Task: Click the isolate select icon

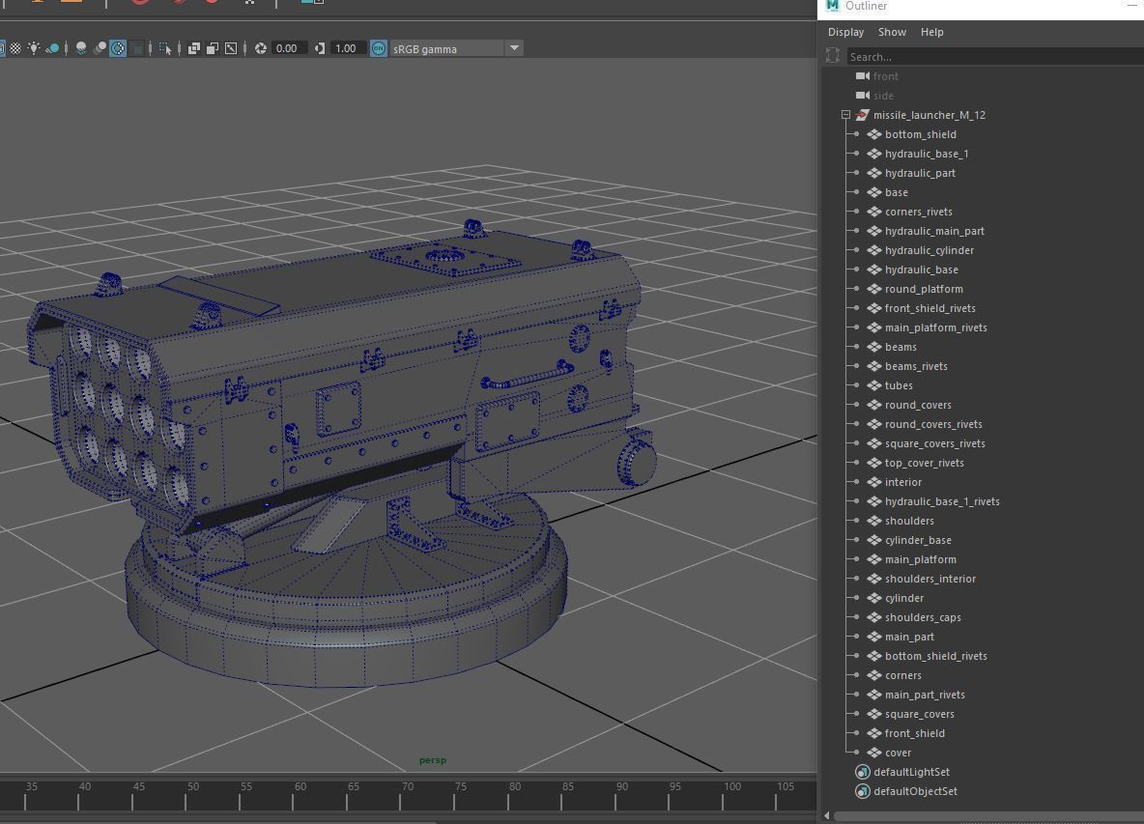Action: point(165,48)
